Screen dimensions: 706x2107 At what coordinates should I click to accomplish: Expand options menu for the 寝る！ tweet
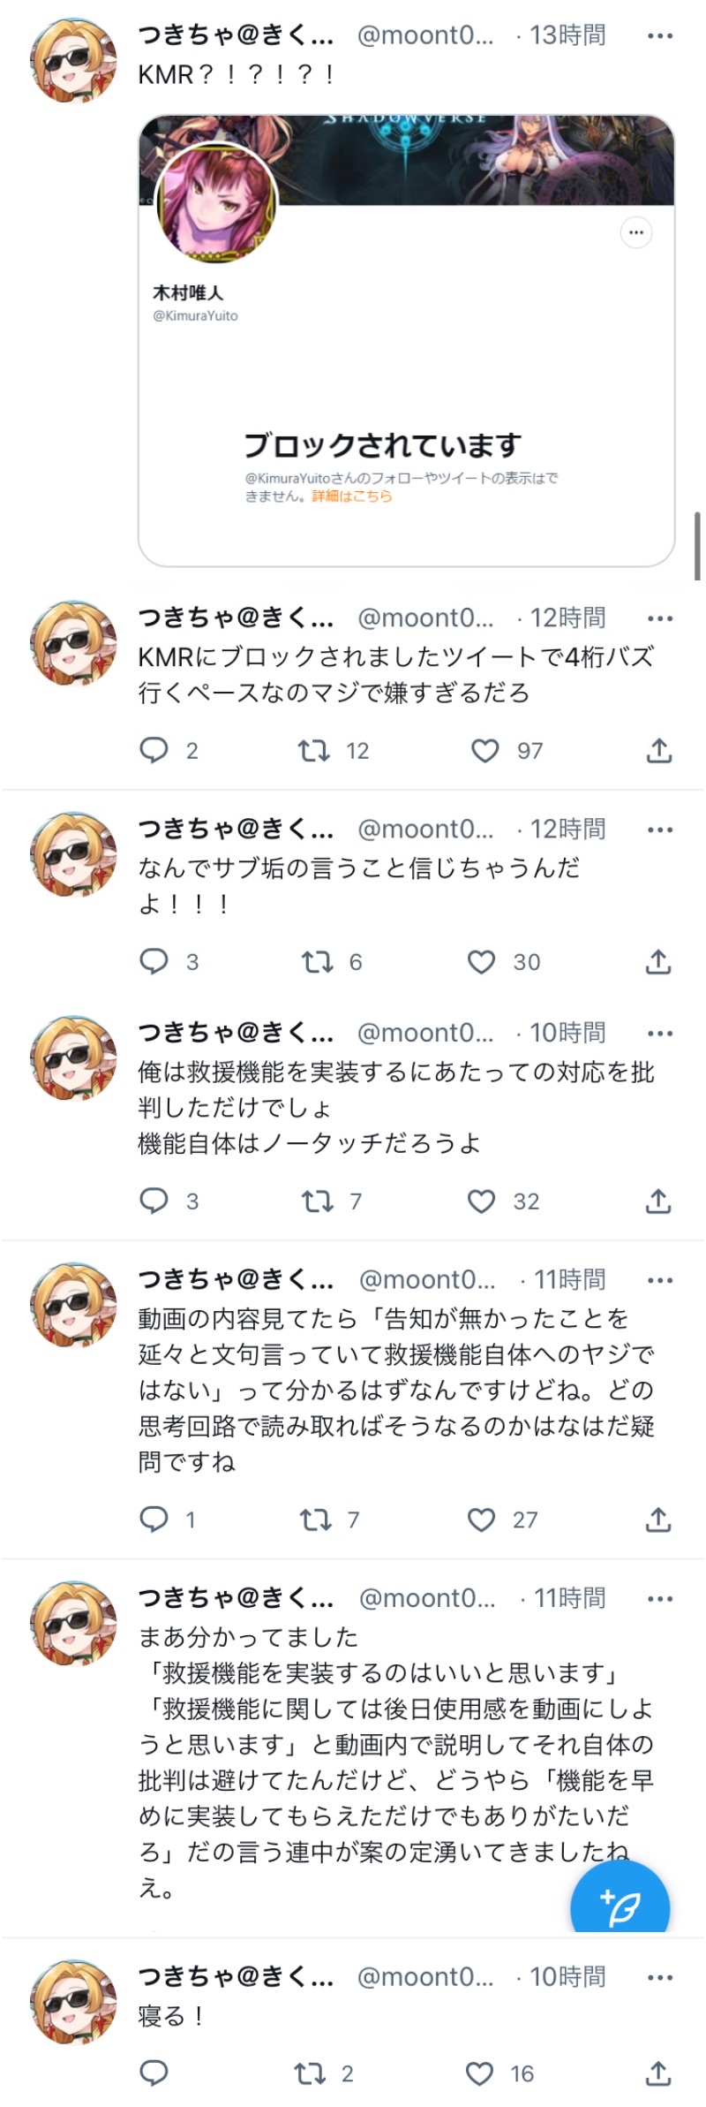tap(660, 1977)
